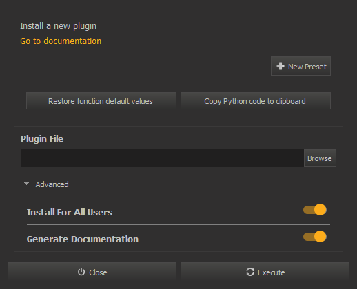This screenshot has height=289, width=357.
Task: Collapse the Advanced section using its triangle
Action: [26, 184]
